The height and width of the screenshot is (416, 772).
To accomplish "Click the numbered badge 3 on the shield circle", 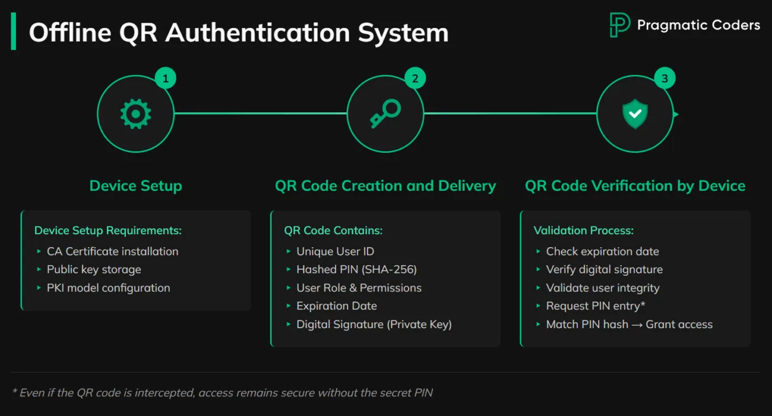I will (x=664, y=77).
